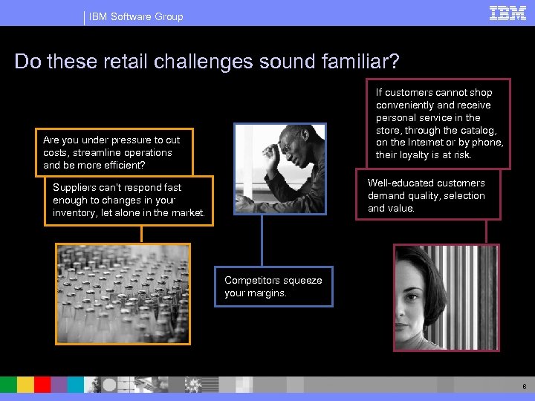Image resolution: width=535 pixels, height=401 pixels.
Task: Click the glass bottles photo
Action: (x=123, y=294)
